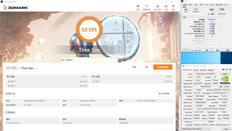Switch to the SPD tab in CPU-Z
The image size is (232, 131).
click(207, 5)
